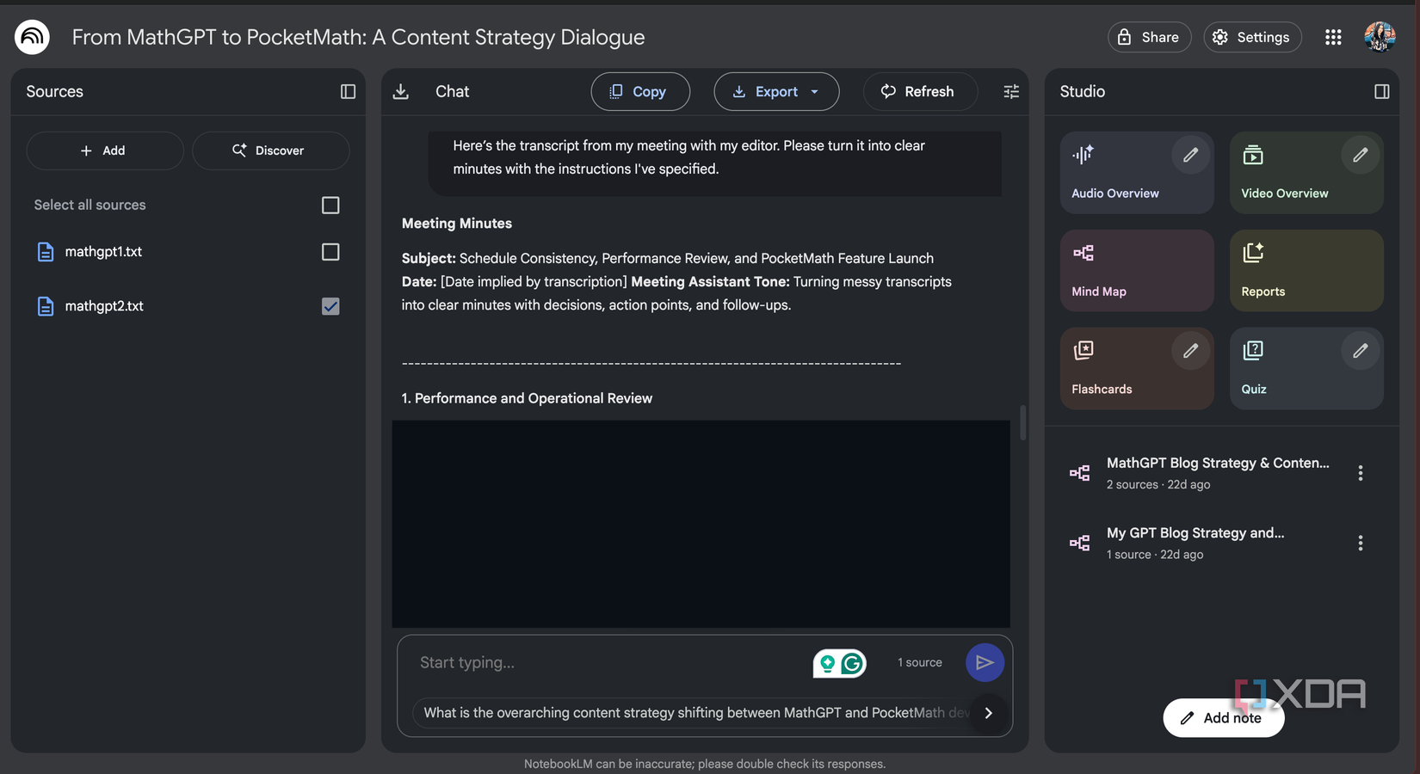Open the Google apps grid
The image size is (1420, 774).
click(x=1333, y=37)
